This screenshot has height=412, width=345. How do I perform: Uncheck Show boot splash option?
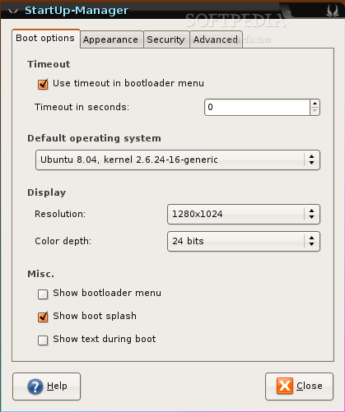pos(43,317)
